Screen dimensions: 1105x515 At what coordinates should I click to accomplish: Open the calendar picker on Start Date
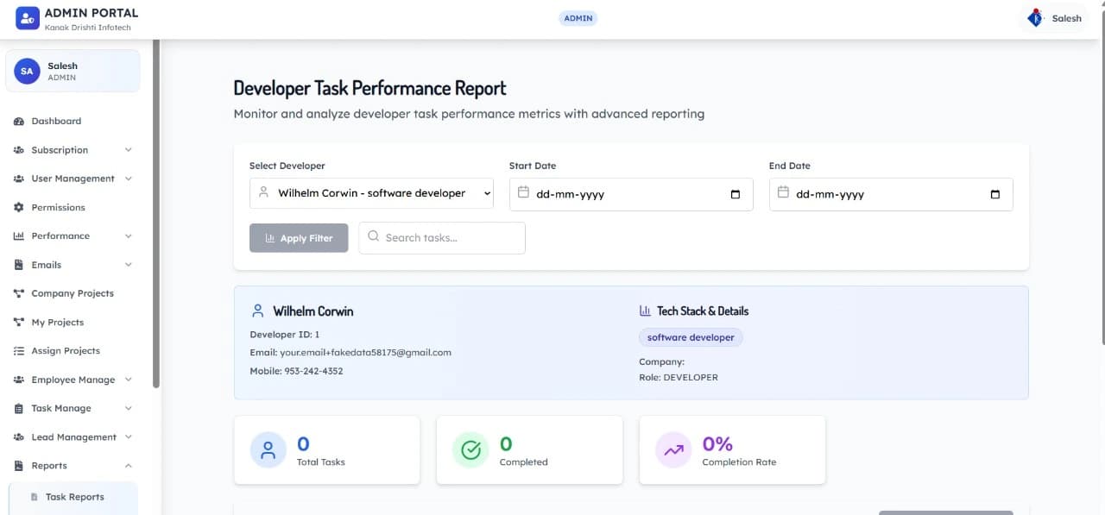735,194
